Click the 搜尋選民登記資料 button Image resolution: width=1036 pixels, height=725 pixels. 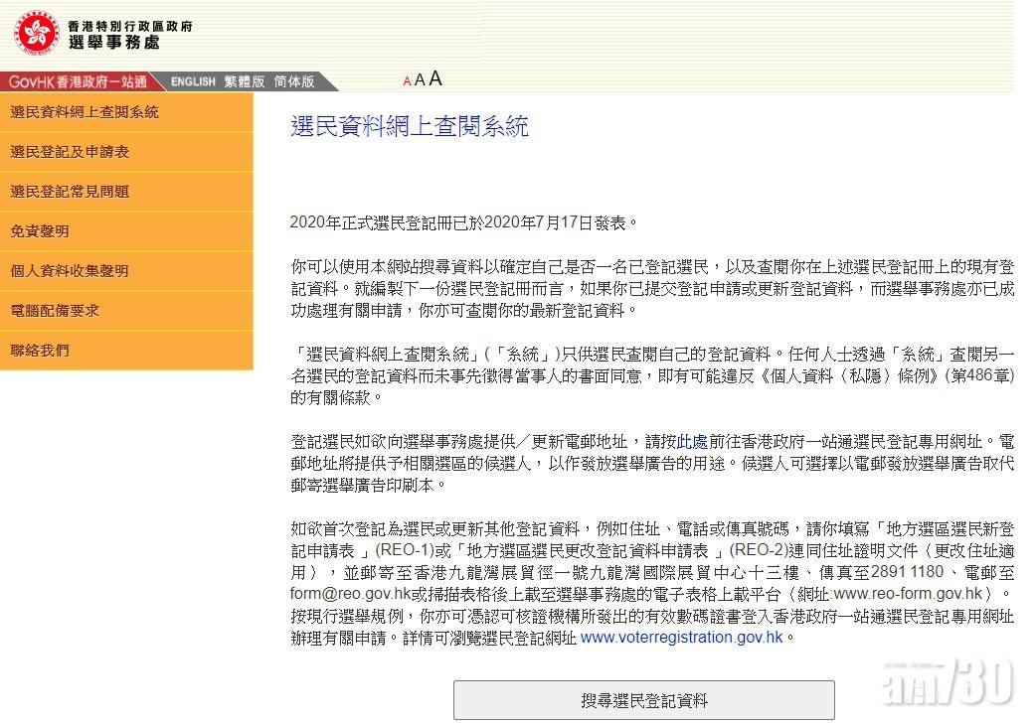click(643, 700)
